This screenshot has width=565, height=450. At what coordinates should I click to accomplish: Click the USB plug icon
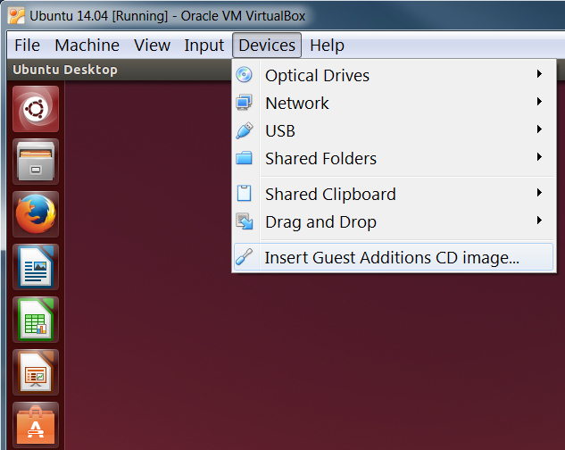point(245,130)
